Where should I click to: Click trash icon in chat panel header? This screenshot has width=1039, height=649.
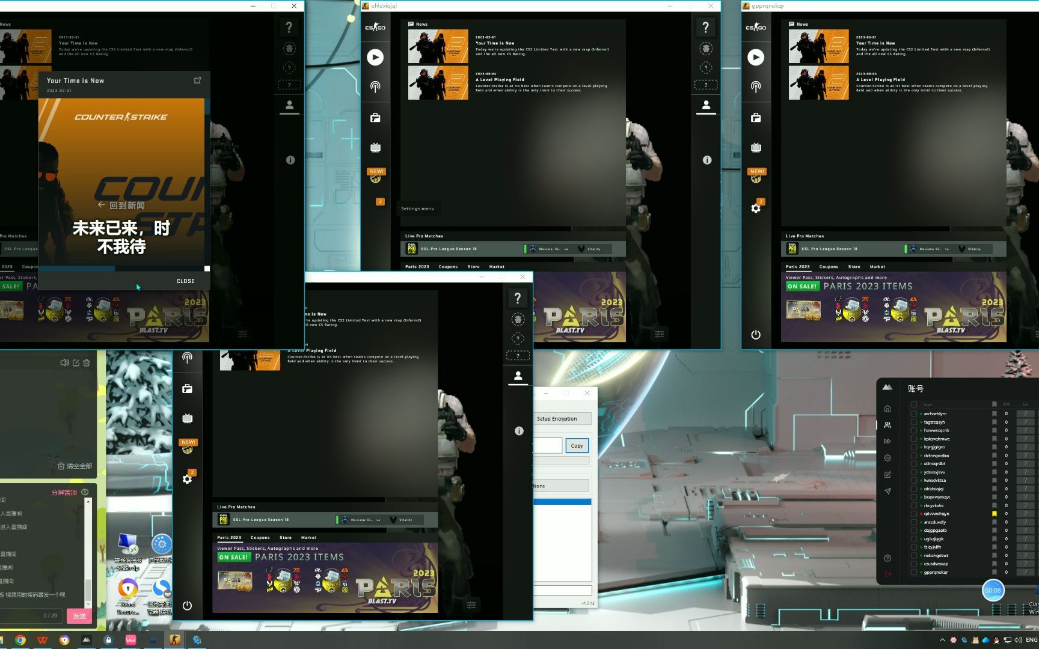point(87,362)
